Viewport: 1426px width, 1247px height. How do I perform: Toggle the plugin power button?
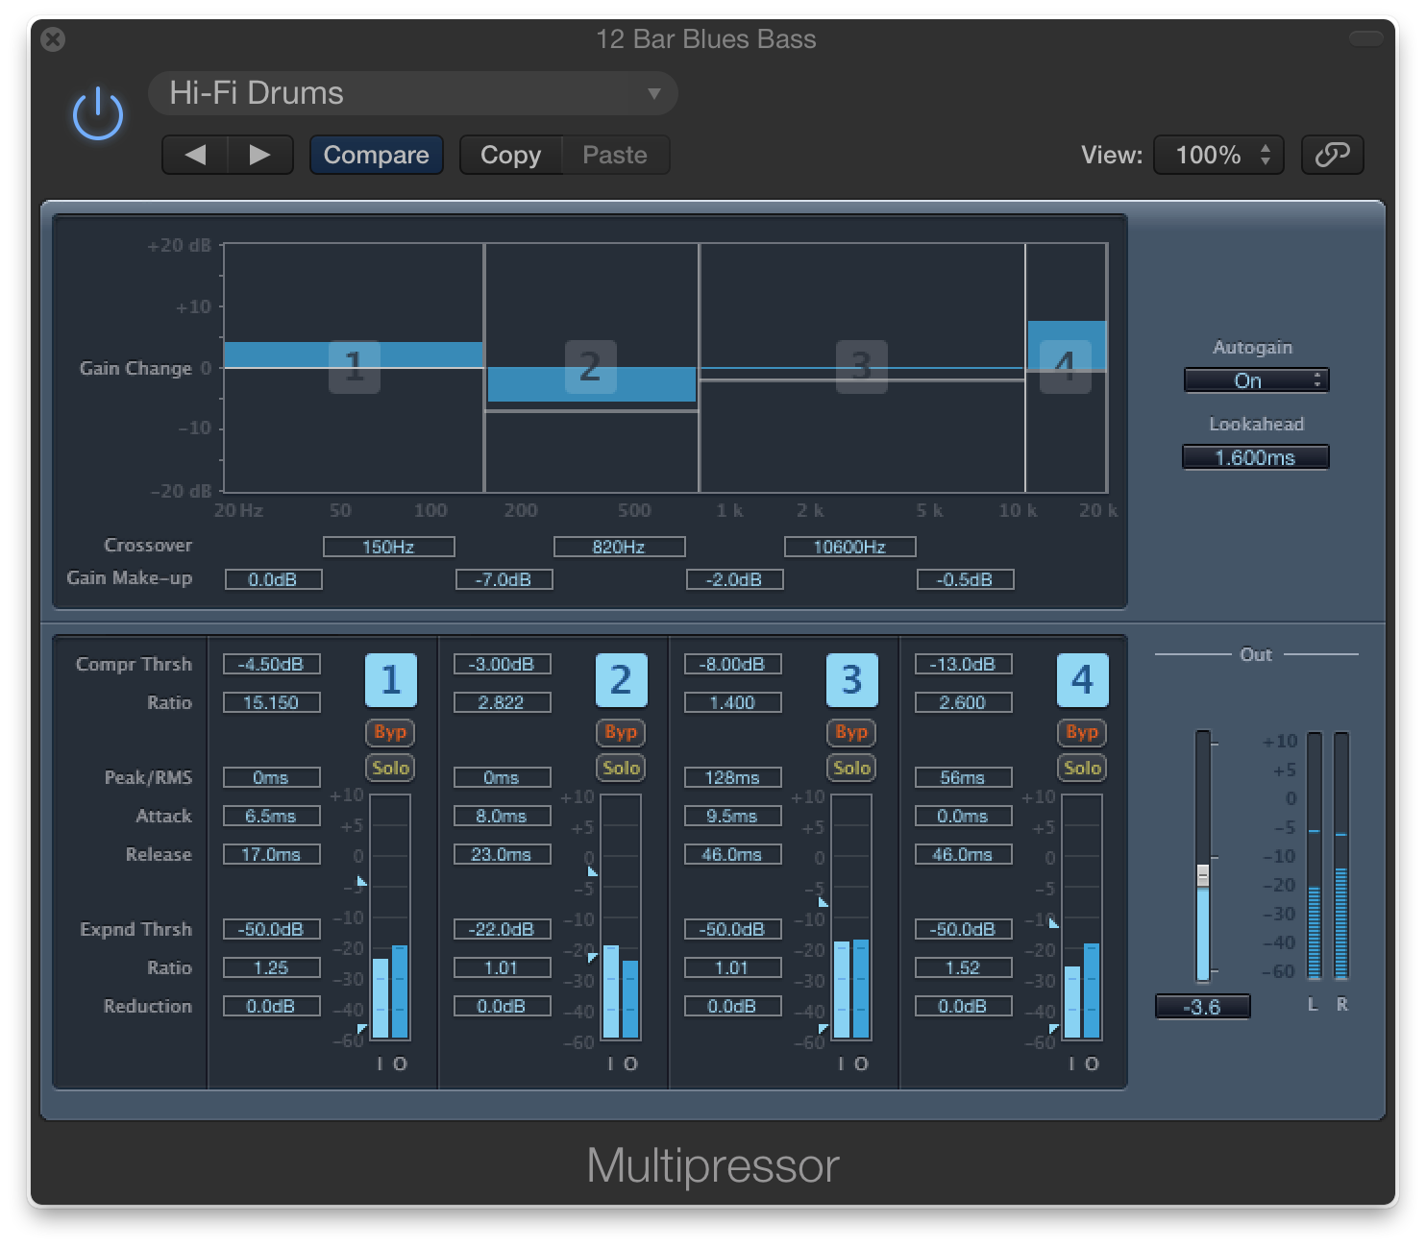point(97,113)
